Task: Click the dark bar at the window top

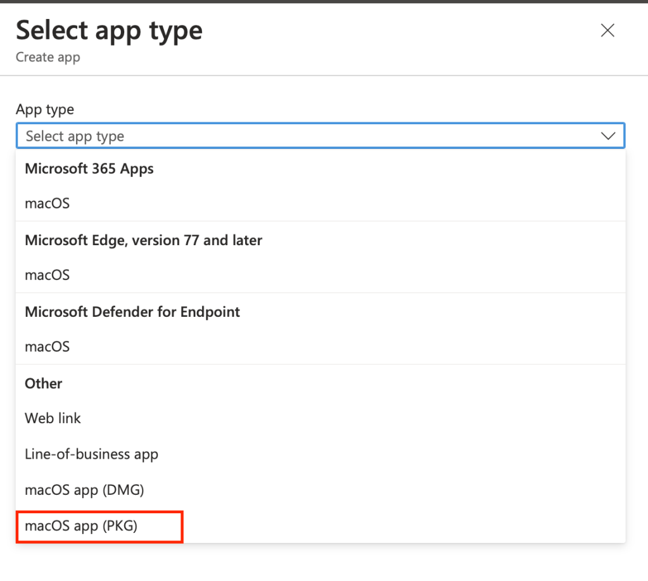Action: point(317,1)
